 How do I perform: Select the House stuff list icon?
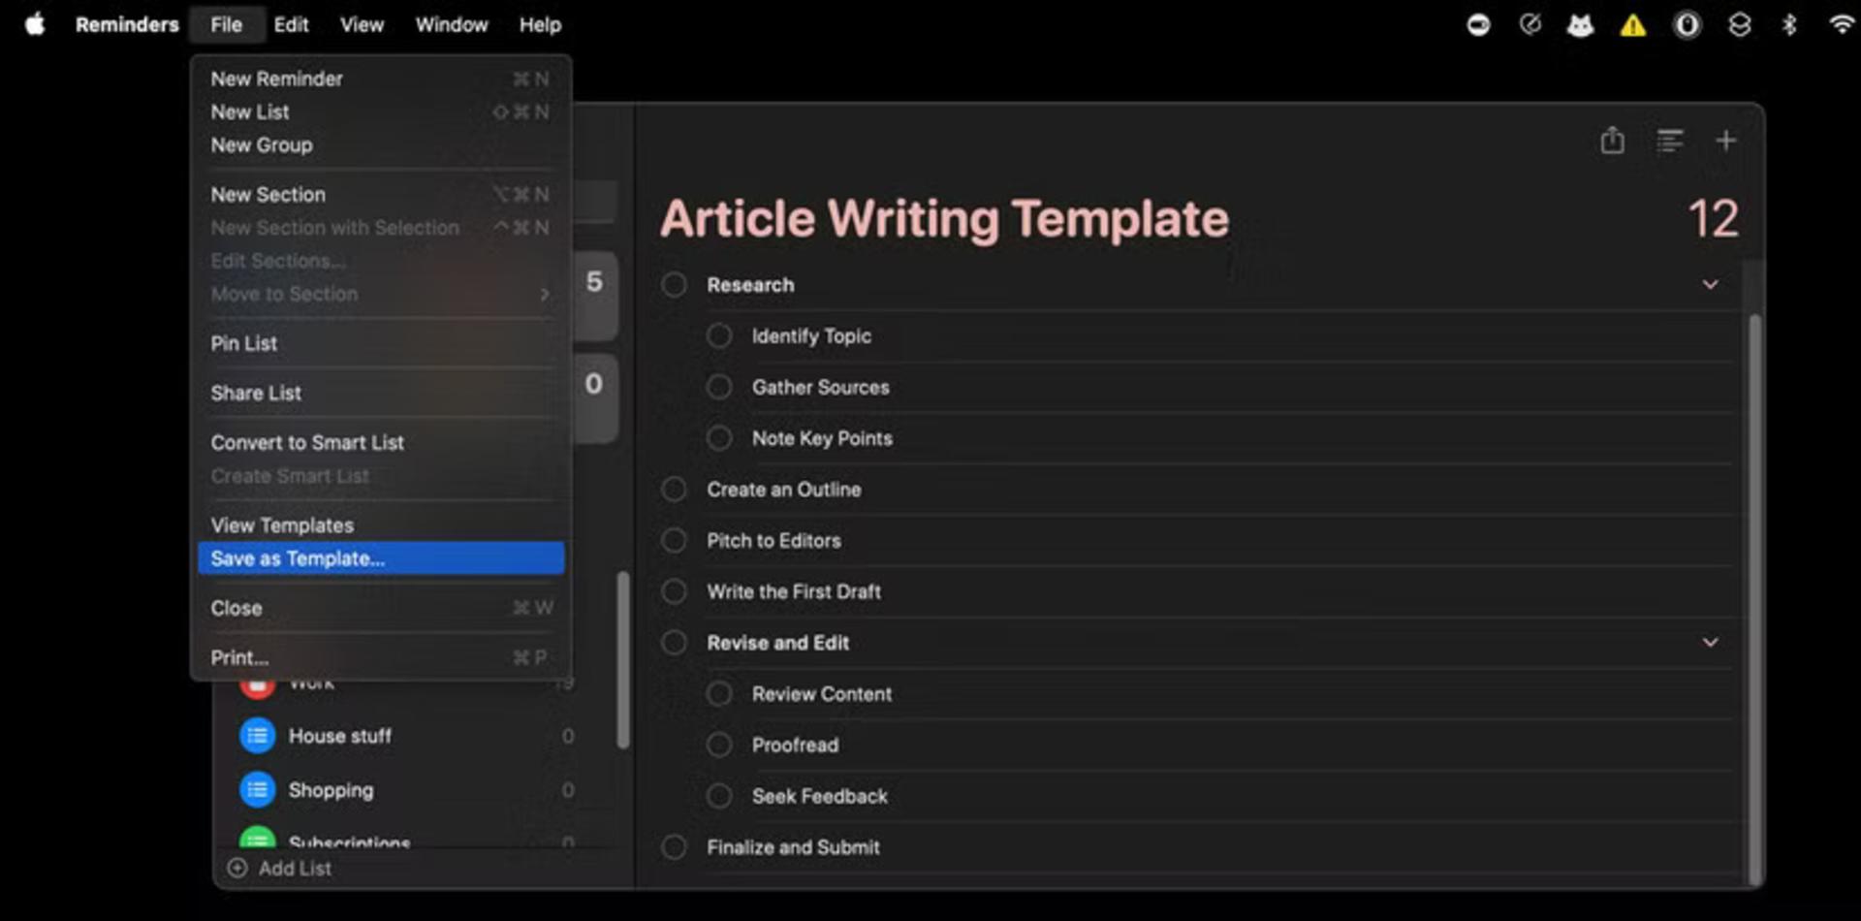pyautogui.click(x=257, y=736)
